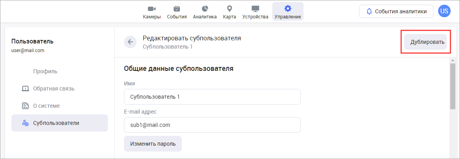Open the О системе sidebar item

(46, 106)
